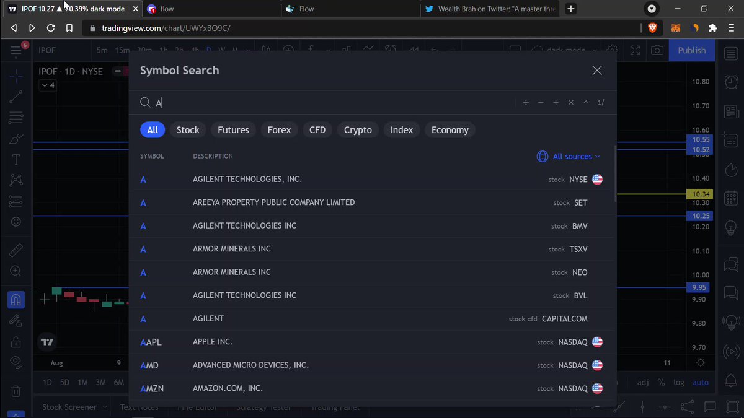Enter fullscreen chart mode
The image size is (744, 418).
[635, 50]
